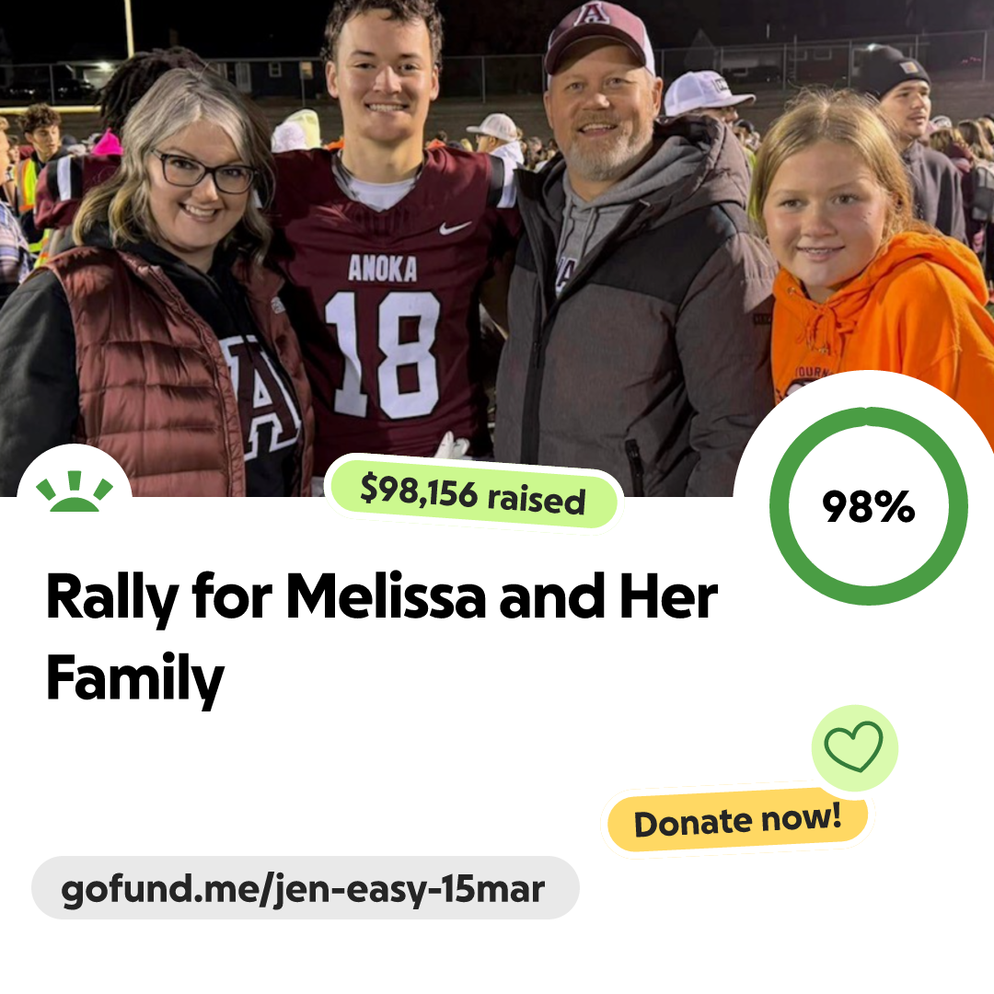Click the Nike swoosh on jersey
This screenshot has width=994, height=994.
tap(455, 227)
